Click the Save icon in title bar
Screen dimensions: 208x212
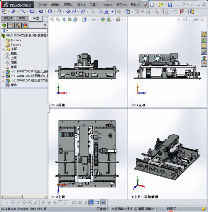pos(170,5)
